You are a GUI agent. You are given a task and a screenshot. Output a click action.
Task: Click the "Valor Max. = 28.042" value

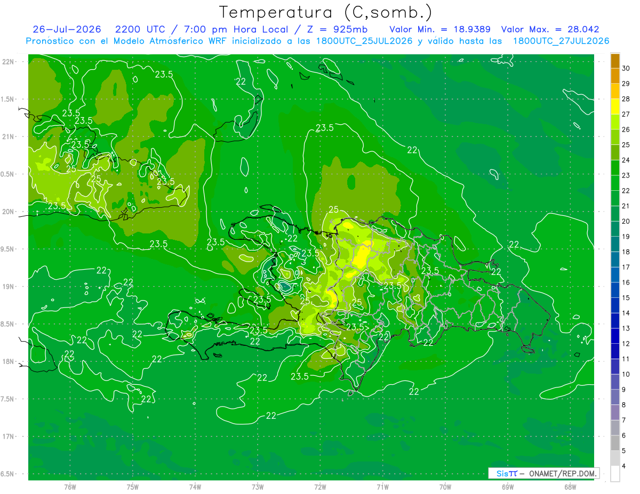coord(550,29)
